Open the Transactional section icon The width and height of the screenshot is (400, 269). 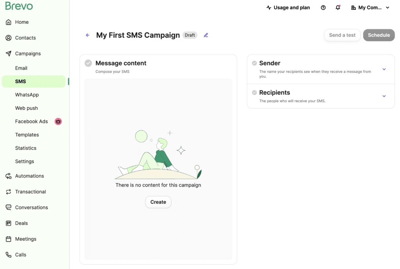tap(8, 192)
